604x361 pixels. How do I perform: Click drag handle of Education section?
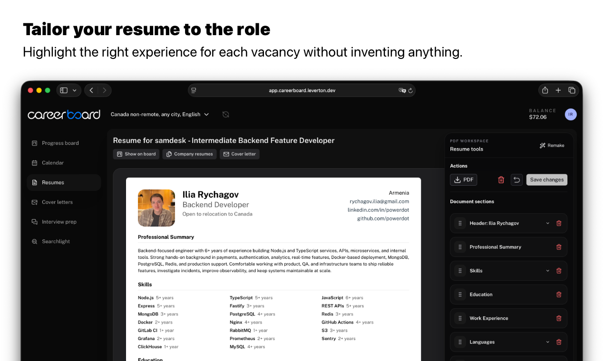[460, 294]
